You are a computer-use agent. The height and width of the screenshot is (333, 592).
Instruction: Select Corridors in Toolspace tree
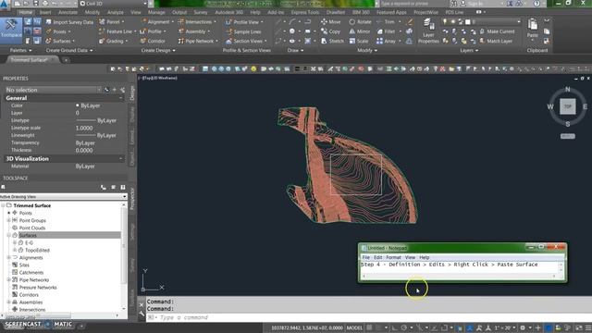coord(29,295)
